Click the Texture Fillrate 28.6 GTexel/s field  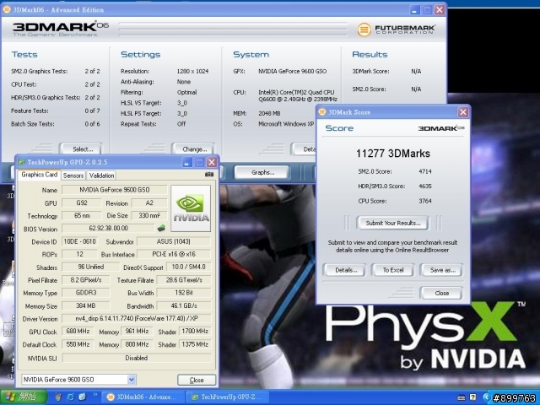[184, 280]
